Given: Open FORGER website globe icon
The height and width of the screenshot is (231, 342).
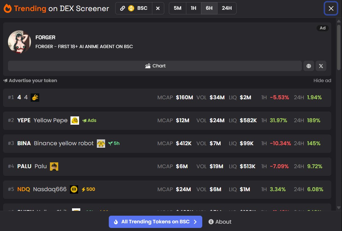Looking at the screenshot, I should (309, 66).
